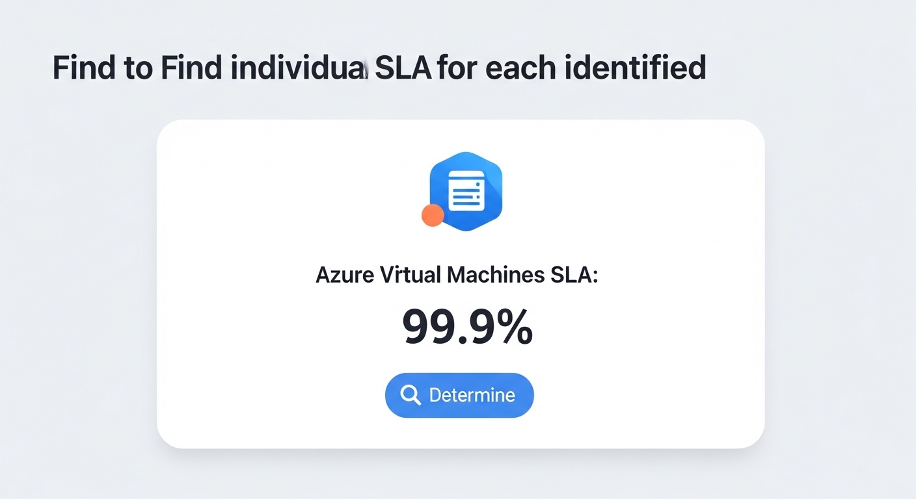Click the word Determine on the blue button
The width and height of the screenshot is (916, 499).
[472, 395]
